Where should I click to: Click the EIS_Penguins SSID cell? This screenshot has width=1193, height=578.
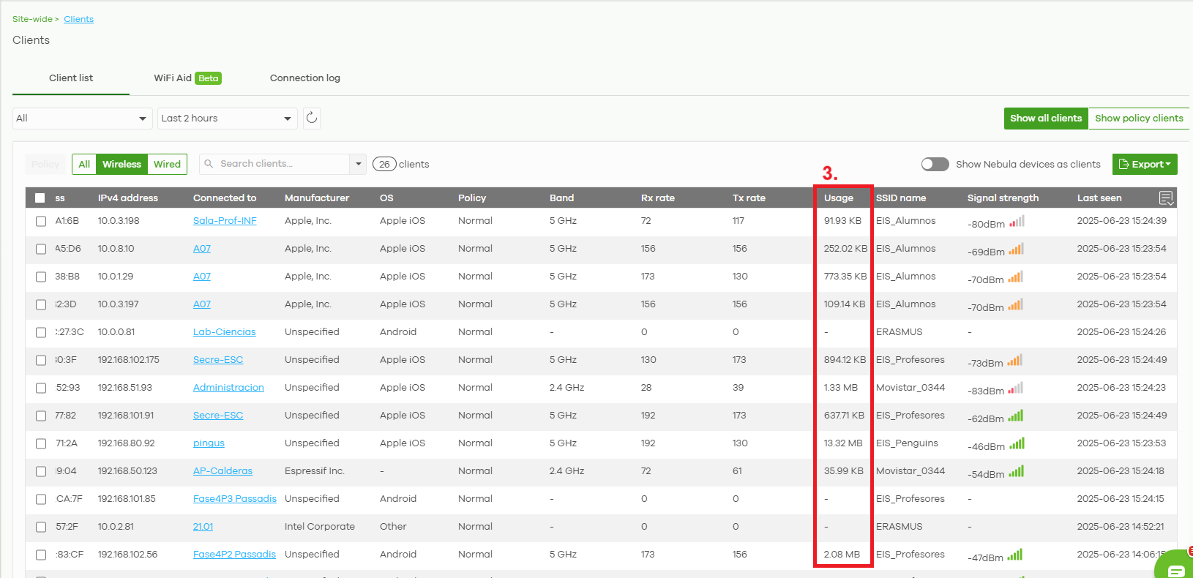click(907, 443)
